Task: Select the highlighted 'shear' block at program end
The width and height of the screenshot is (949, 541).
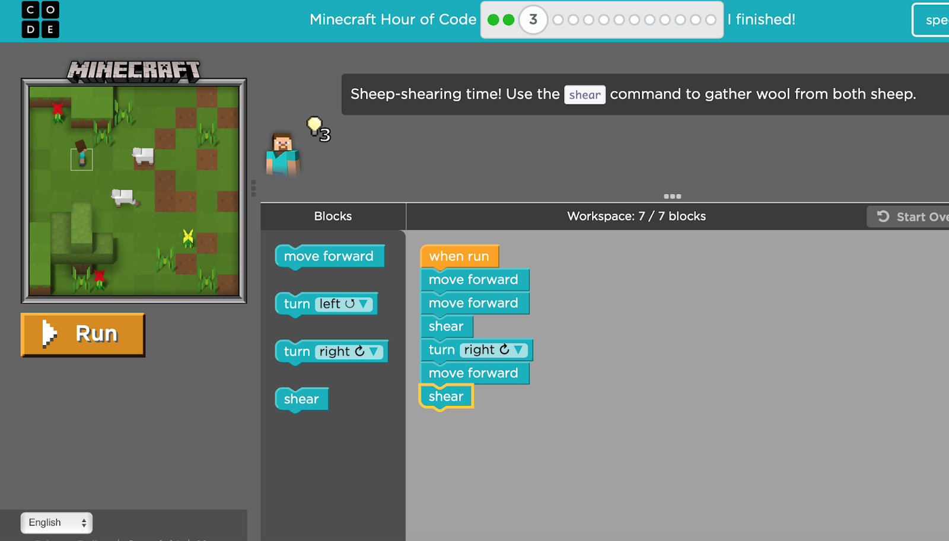Action: 446,396
